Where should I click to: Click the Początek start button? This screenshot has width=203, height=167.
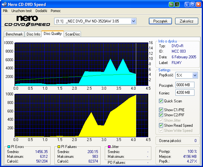161,21
